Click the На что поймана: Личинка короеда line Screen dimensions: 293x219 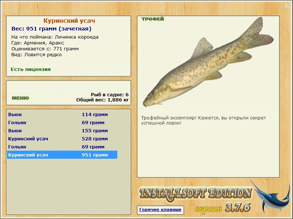pyautogui.click(x=55, y=37)
